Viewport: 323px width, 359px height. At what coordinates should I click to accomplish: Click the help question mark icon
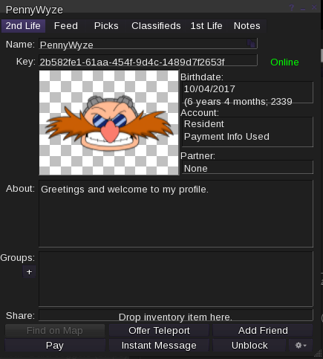(x=292, y=7)
